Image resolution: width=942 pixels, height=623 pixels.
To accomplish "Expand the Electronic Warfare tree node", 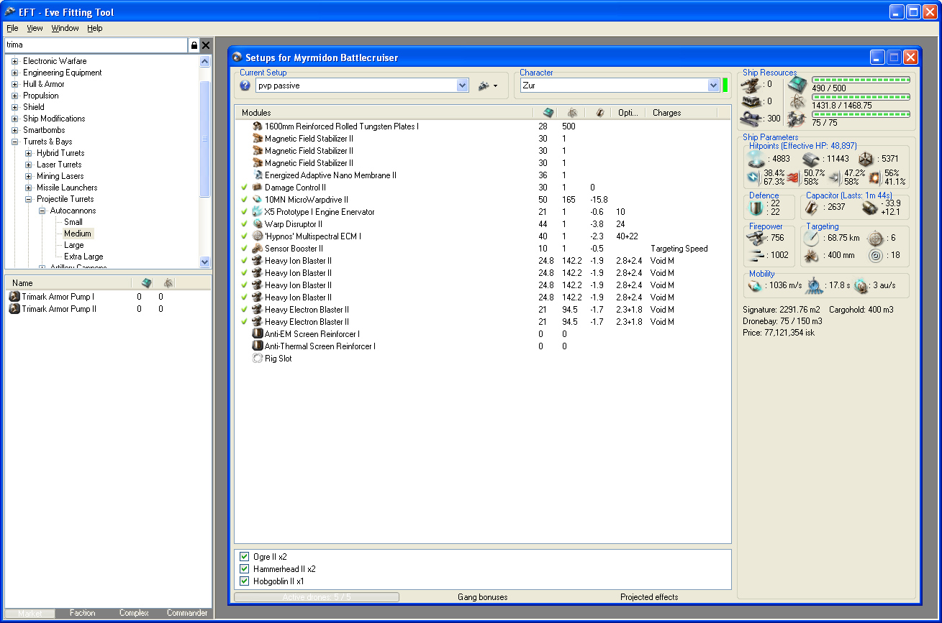I will point(14,61).
